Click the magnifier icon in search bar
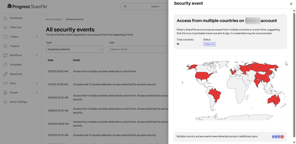Viewport: 296px width, 144px height. pyautogui.click(x=125, y=6)
